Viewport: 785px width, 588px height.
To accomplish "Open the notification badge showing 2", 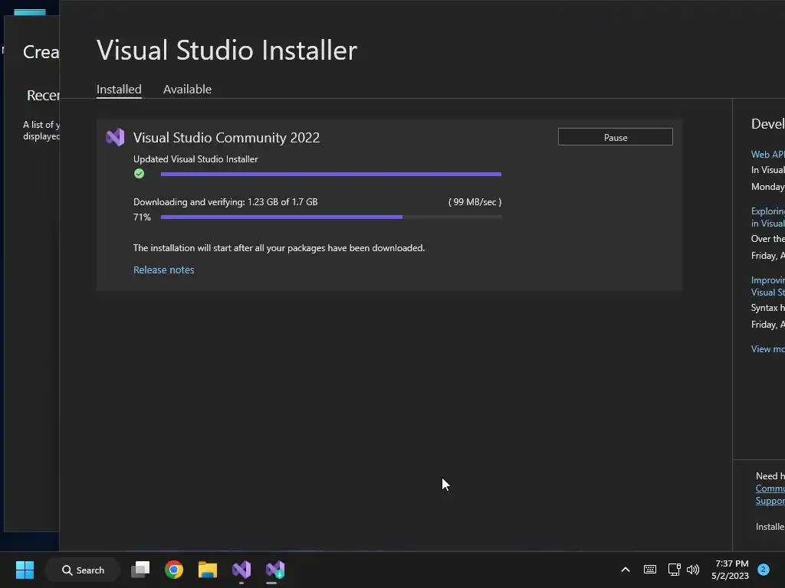I will (x=763, y=570).
